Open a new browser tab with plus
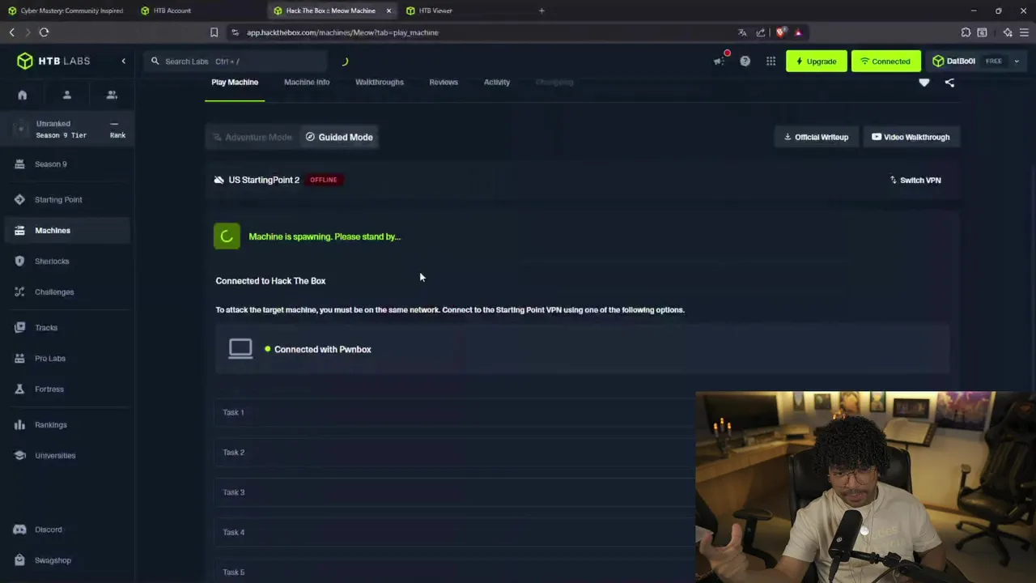Screen dimensions: 1036x583 [541, 11]
